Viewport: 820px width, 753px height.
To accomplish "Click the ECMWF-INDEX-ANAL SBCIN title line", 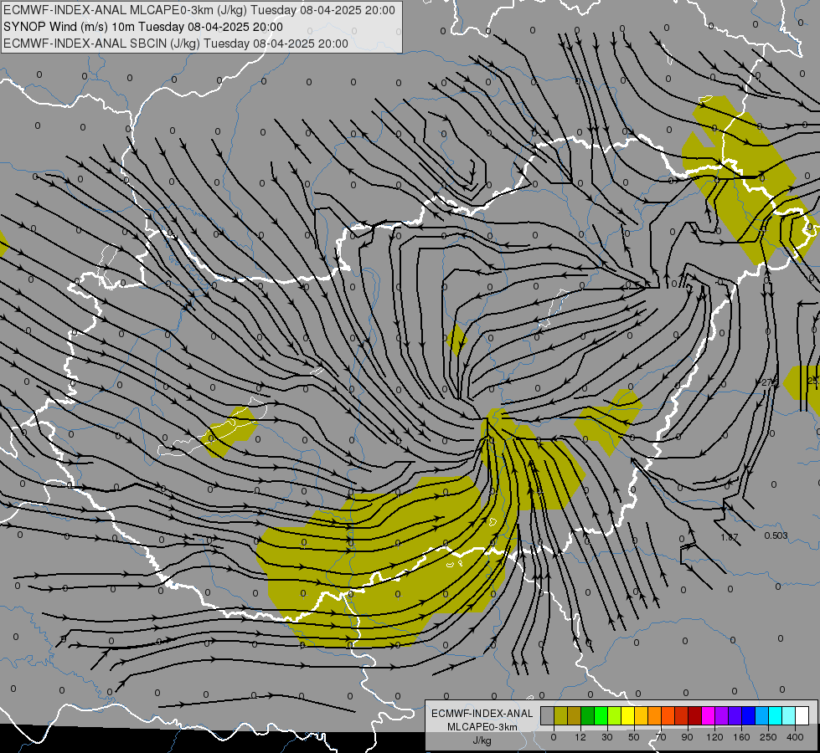I will (176, 44).
